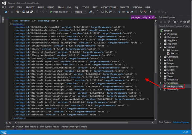
Task: Click the vertical editor scrollbar thumb
Action: [x=156, y=49]
